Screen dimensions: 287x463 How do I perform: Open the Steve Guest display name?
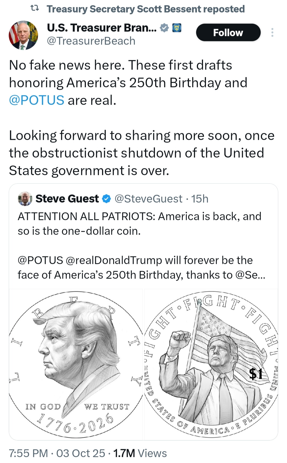(67, 199)
